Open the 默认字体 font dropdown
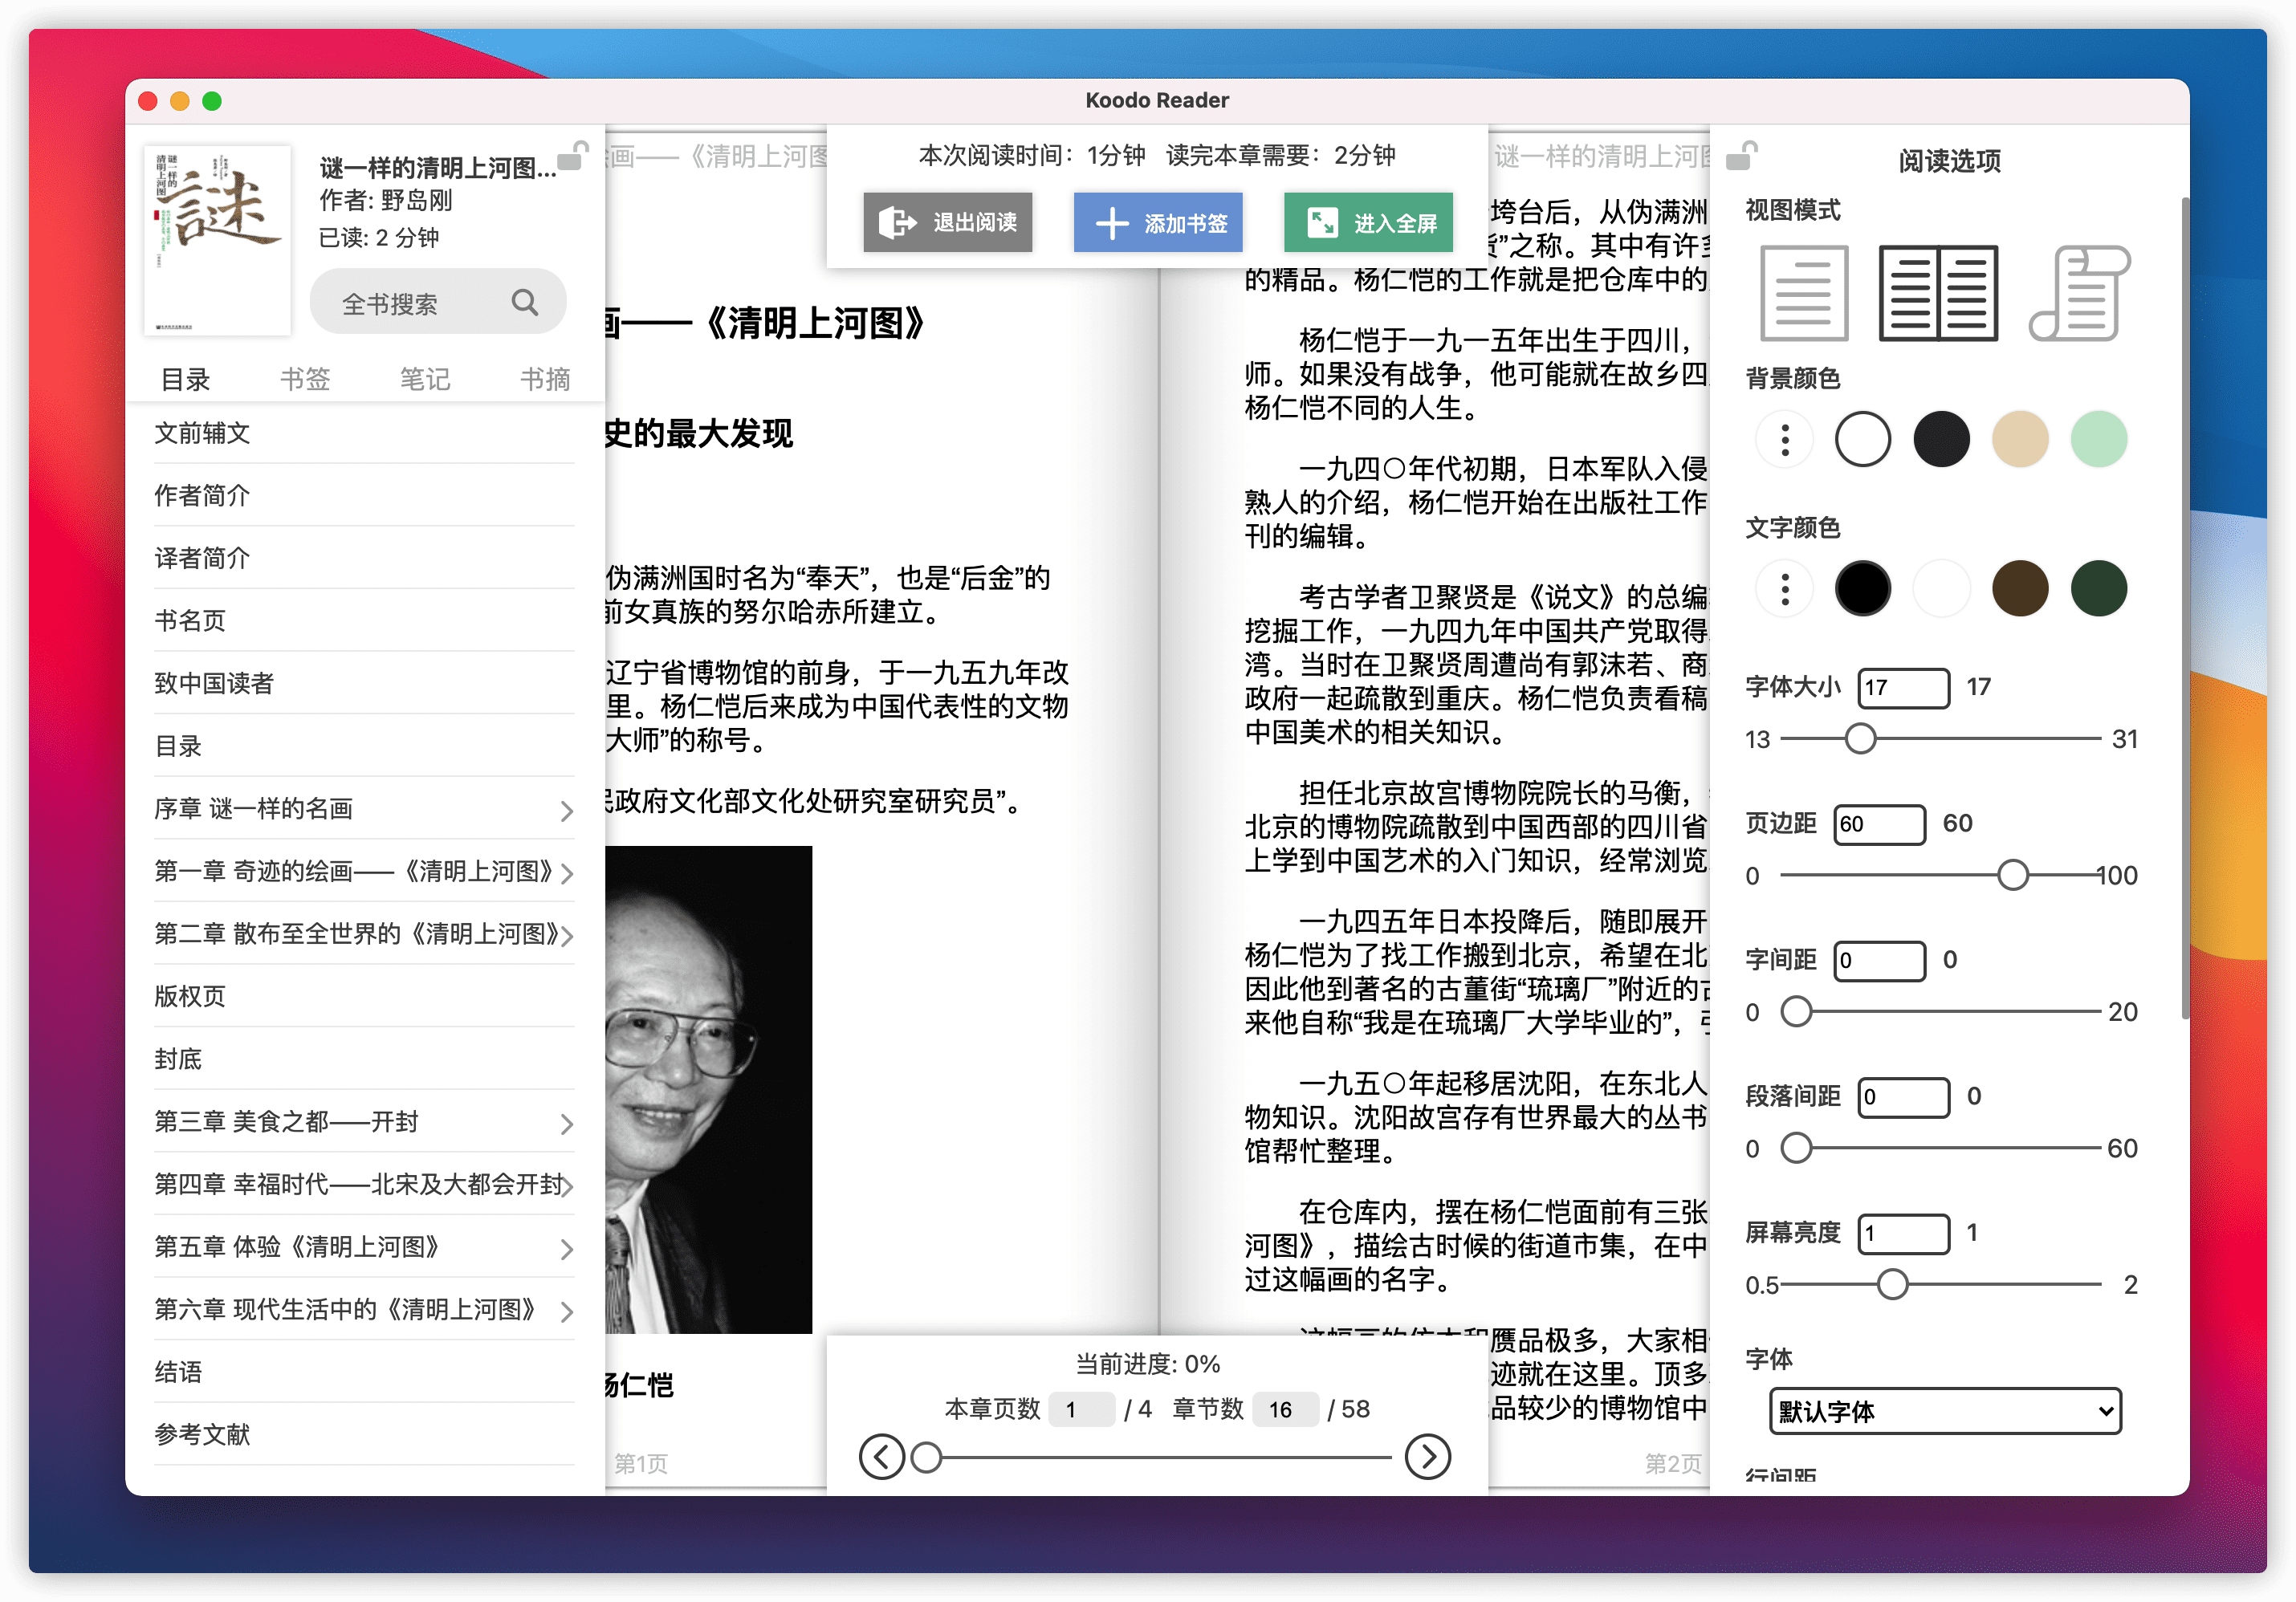 1944,1410
